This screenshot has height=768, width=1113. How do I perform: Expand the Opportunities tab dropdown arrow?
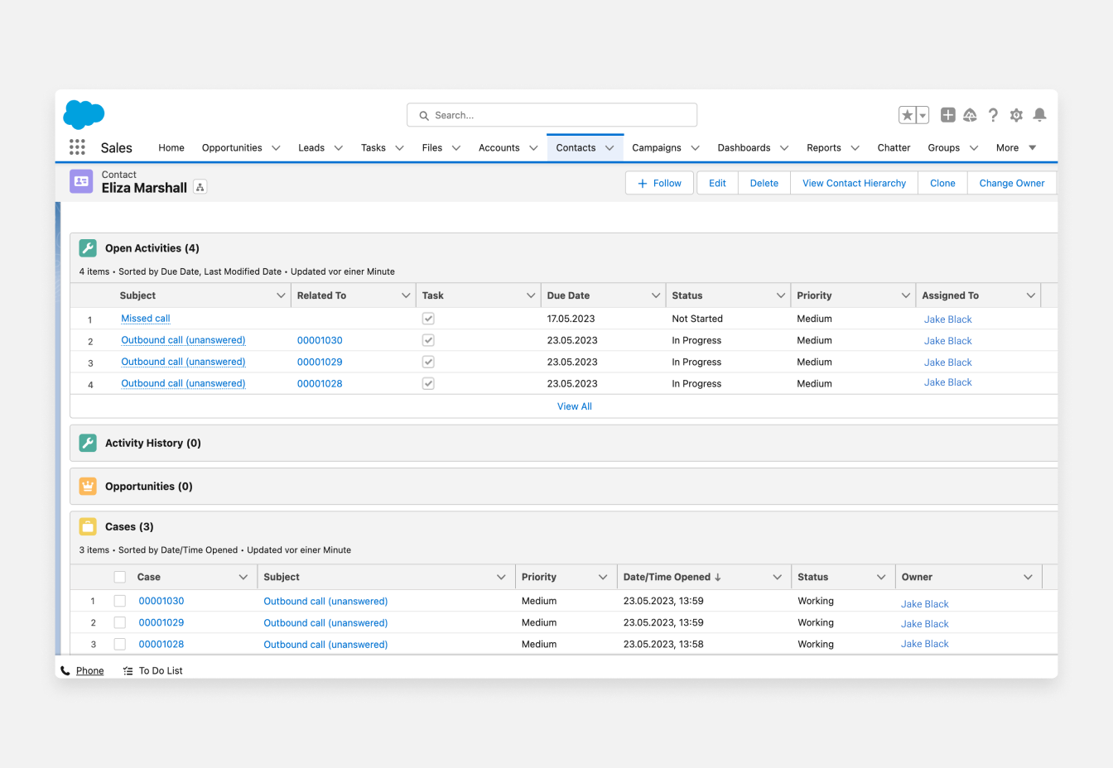point(276,148)
